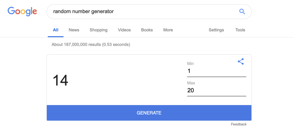294x129 pixels.
Task: Select the All results tab
Action: tap(55, 30)
